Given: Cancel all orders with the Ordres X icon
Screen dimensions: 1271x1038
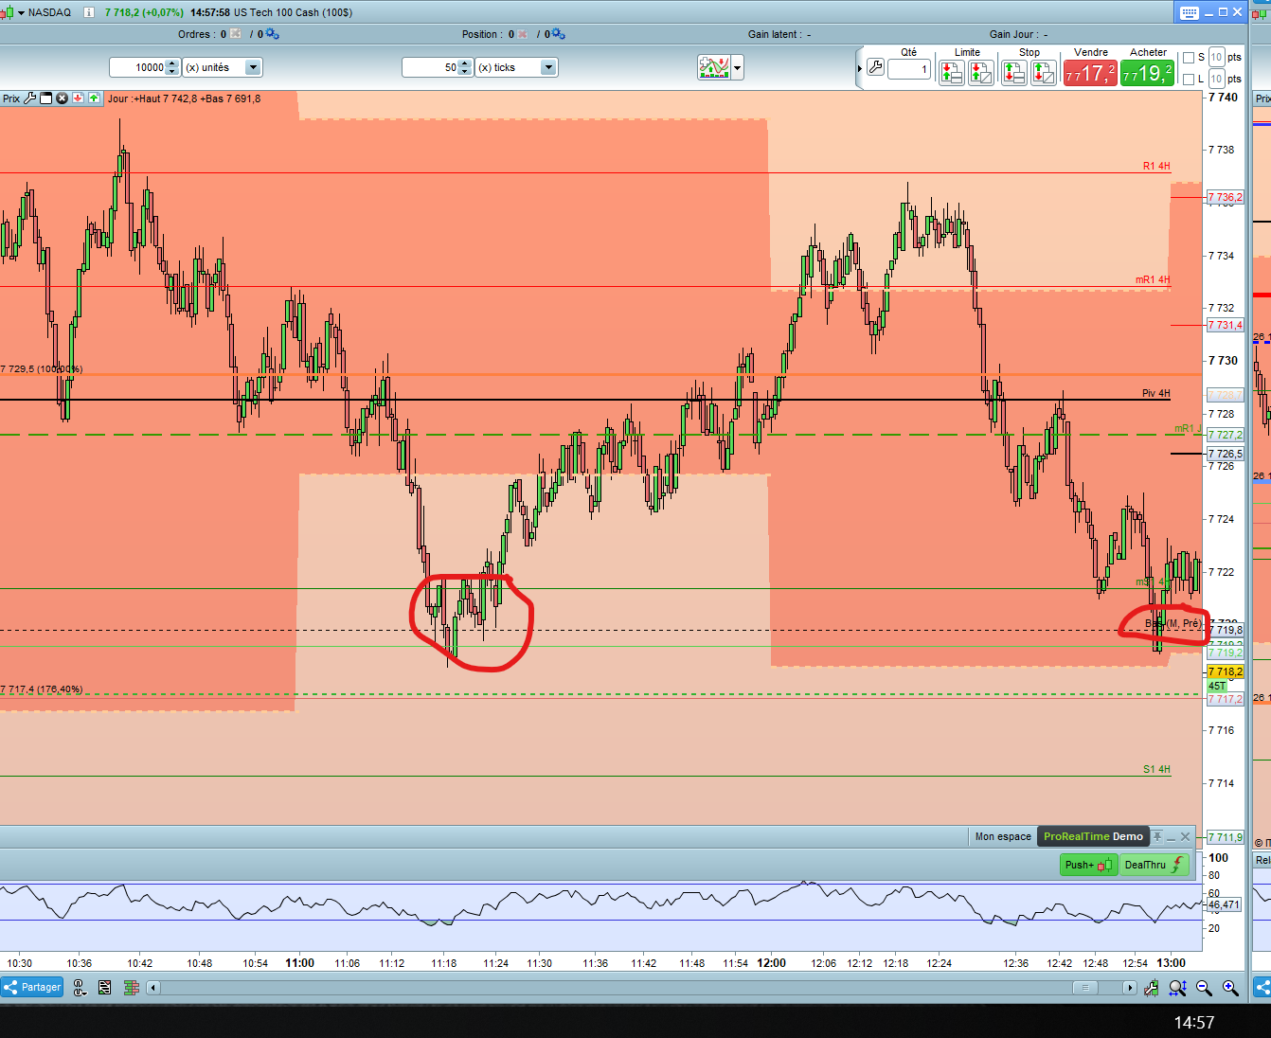Looking at the screenshot, I should point(236,34).
